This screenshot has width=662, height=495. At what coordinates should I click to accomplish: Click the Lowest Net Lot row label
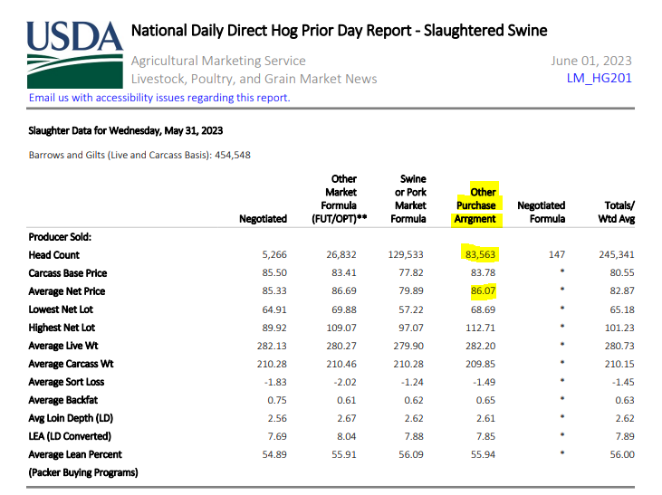pyautogui.click(x=61, y=309)
